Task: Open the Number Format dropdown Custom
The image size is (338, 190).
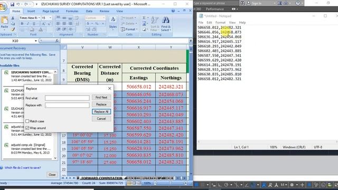Action: tap(104, 18)
